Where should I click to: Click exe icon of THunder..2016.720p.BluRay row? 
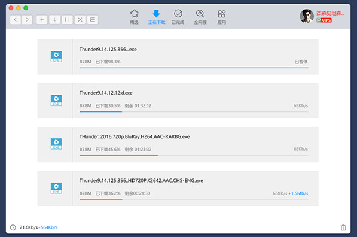[x=56, y=144]
